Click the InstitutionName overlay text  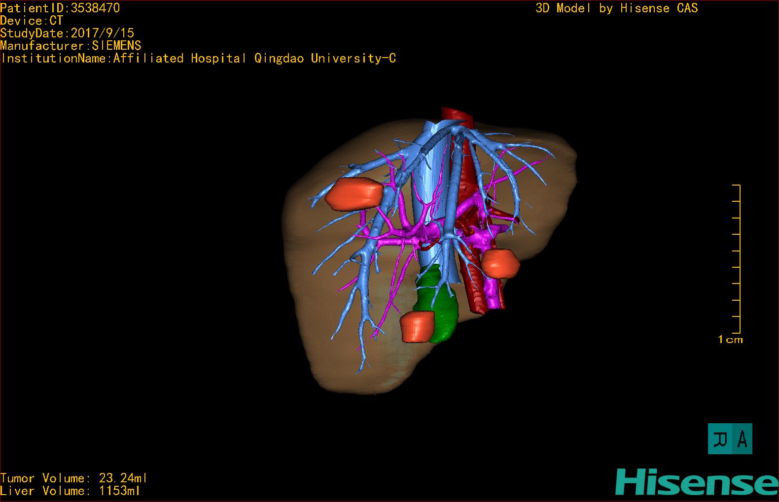[198, 59]
